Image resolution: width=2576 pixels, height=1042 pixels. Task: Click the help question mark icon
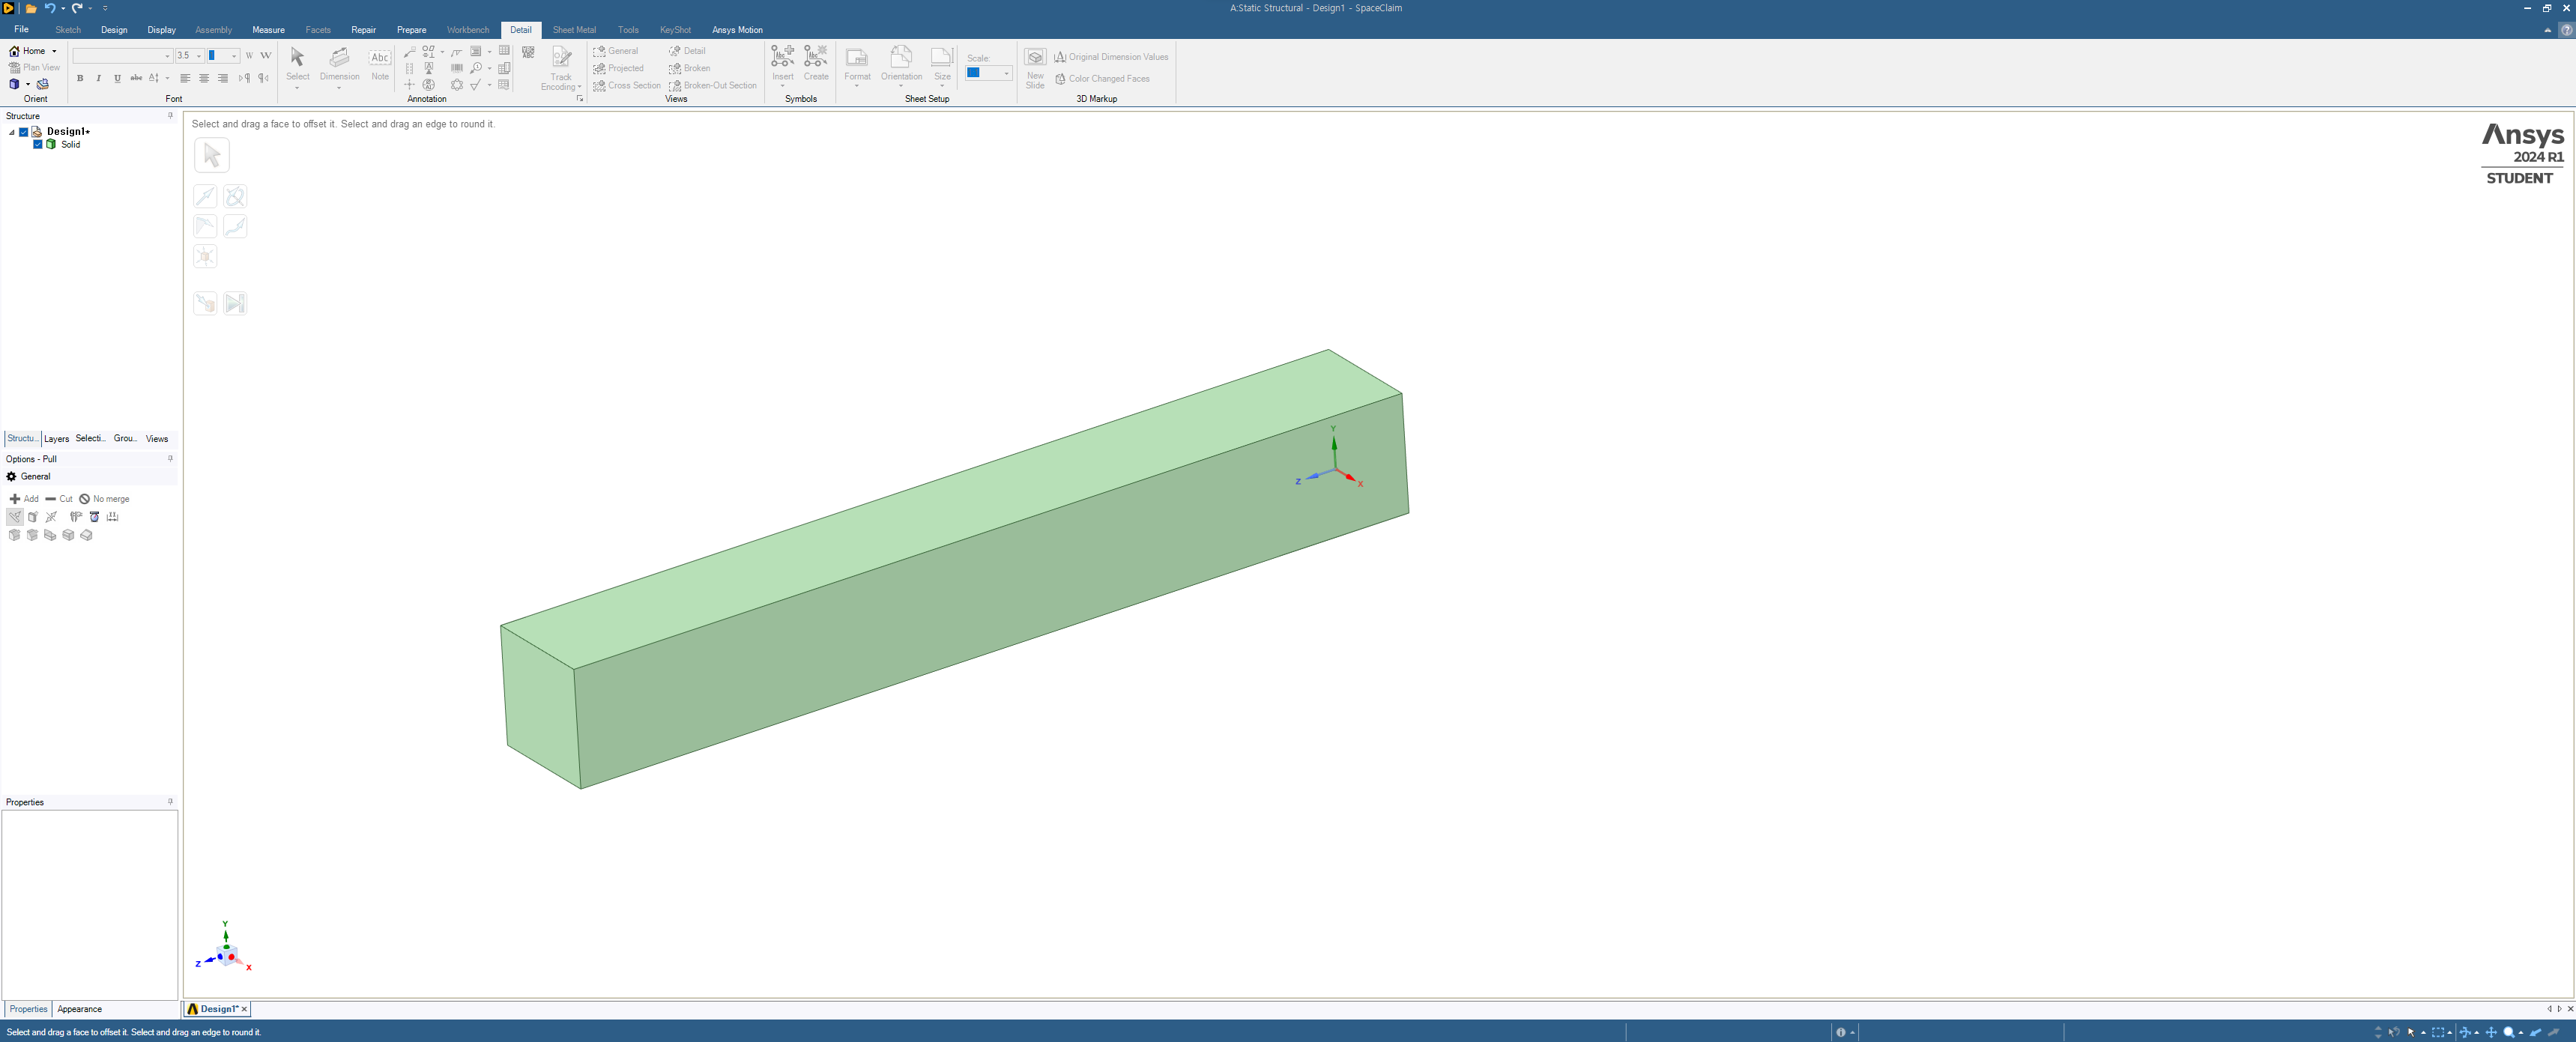click(2566, 30)
